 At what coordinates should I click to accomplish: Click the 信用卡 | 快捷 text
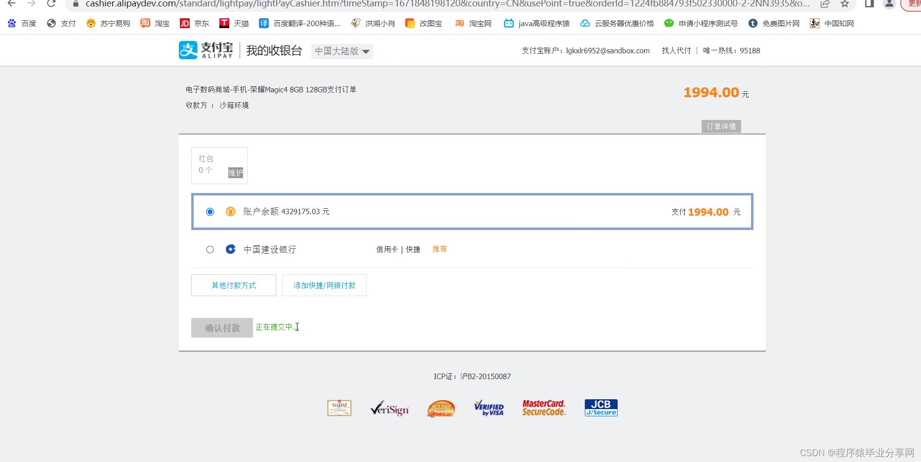[398, 250]
